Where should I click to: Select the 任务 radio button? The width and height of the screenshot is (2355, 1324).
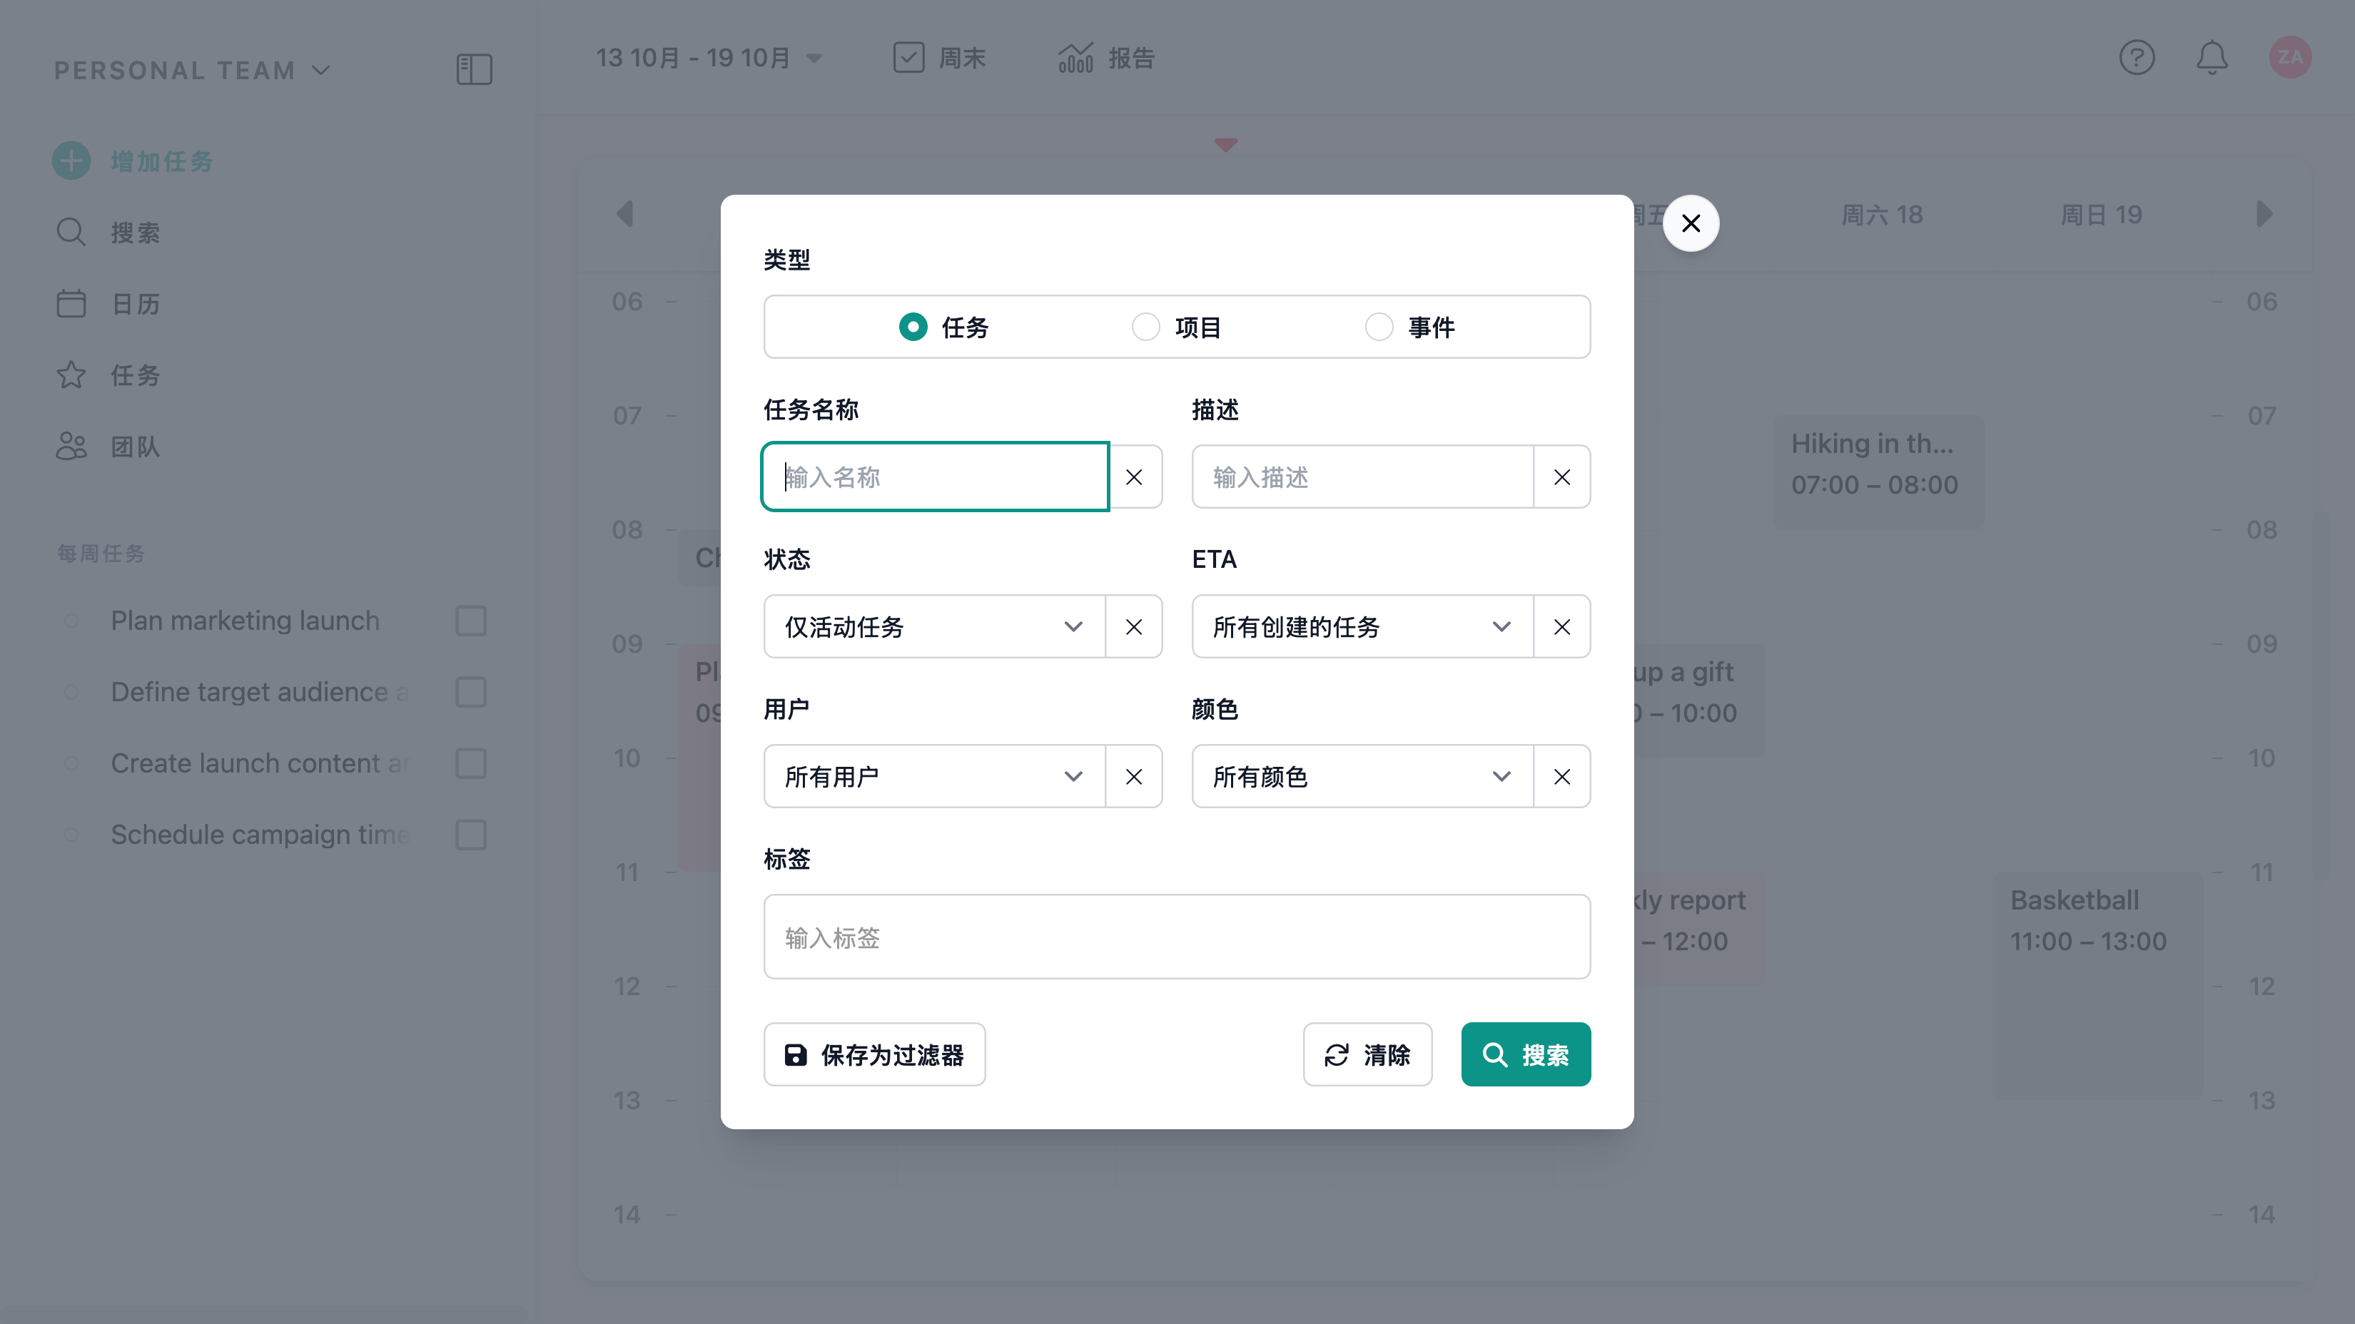tap(912, 327)
